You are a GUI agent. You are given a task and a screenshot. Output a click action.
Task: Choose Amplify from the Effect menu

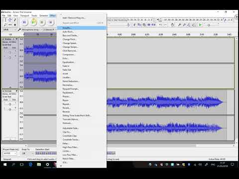(82, 28)
